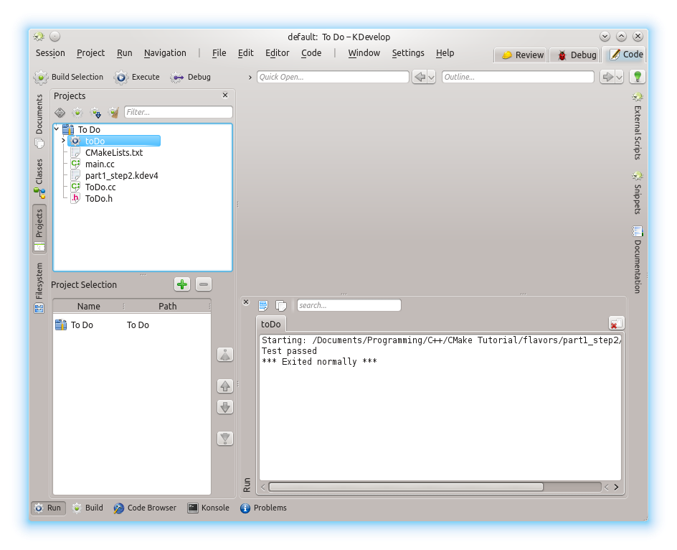
Task: Open forward navigation history dropdown
Action: tap(619, 77)
